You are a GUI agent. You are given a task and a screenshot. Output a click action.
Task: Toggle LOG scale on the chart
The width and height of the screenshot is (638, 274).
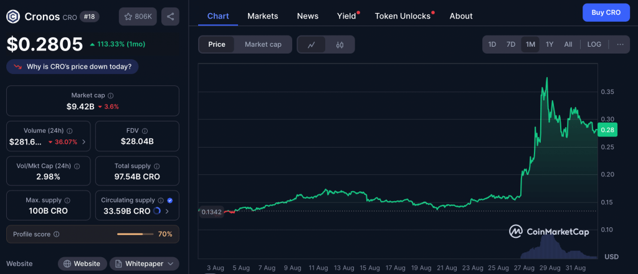pos(594,44)
